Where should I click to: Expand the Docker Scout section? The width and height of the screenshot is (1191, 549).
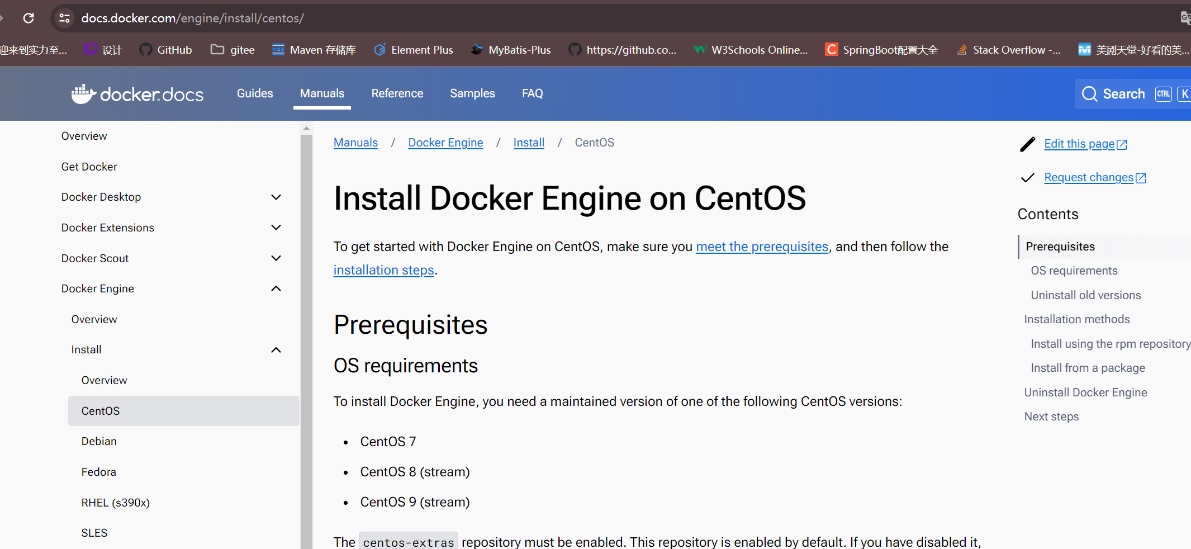[x=276, y=258]
